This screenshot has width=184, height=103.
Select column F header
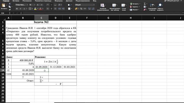[x=87, y=18]
